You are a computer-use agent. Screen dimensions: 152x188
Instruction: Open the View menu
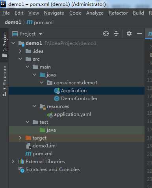(33, 13)
